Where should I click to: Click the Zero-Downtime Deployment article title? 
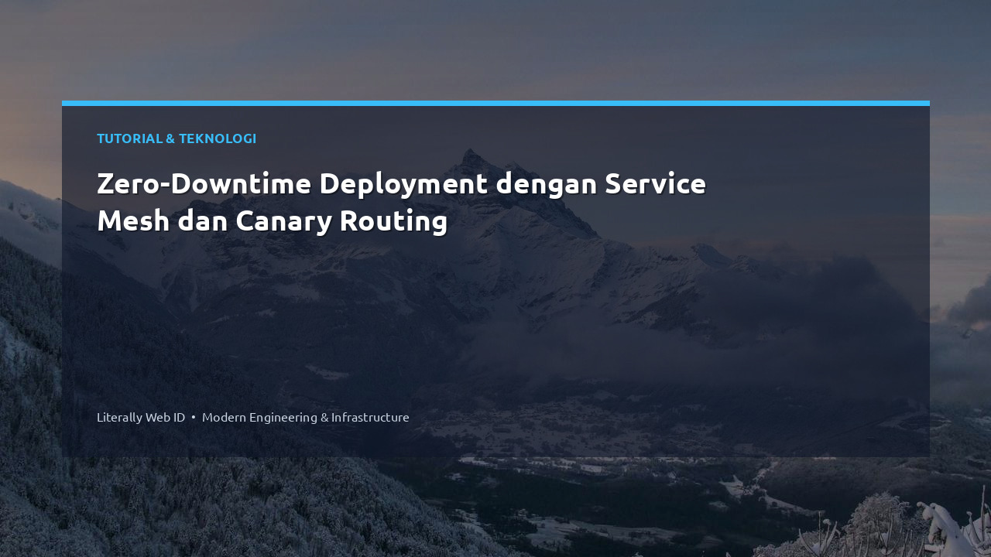pos(401,203)
